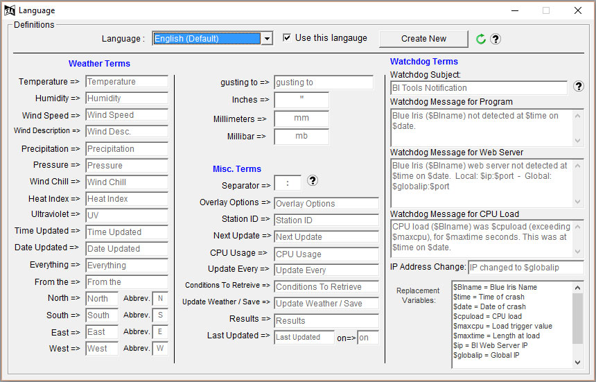Click inside Watchdog Message for CPU Load

(x=482, y=236)
